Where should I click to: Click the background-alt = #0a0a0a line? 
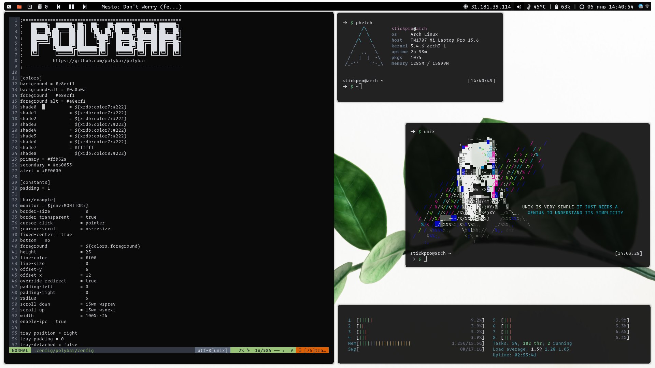pyautogui.click(x=53, y=89)
